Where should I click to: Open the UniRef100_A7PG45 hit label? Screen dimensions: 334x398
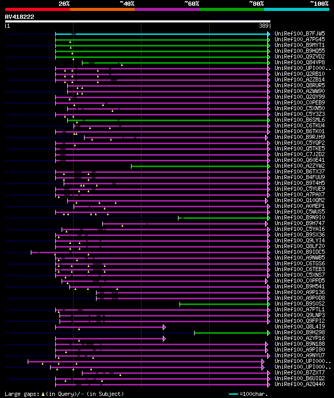(x=300, y=39)
